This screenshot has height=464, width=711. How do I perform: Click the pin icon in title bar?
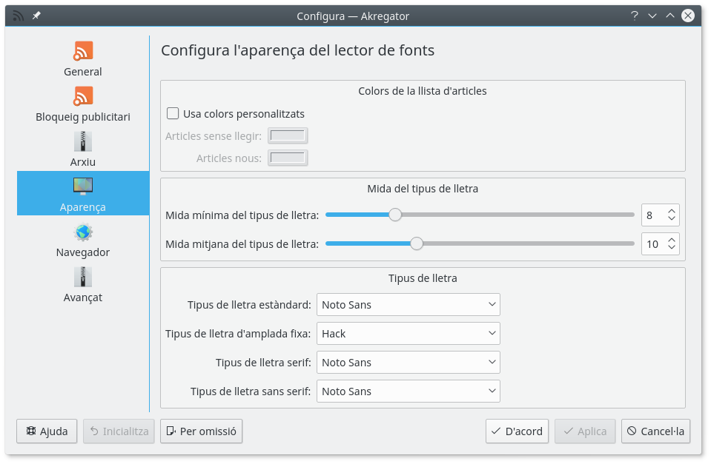(x=36, y=16)
